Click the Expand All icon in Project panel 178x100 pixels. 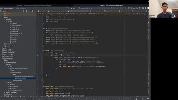[26, 11]
